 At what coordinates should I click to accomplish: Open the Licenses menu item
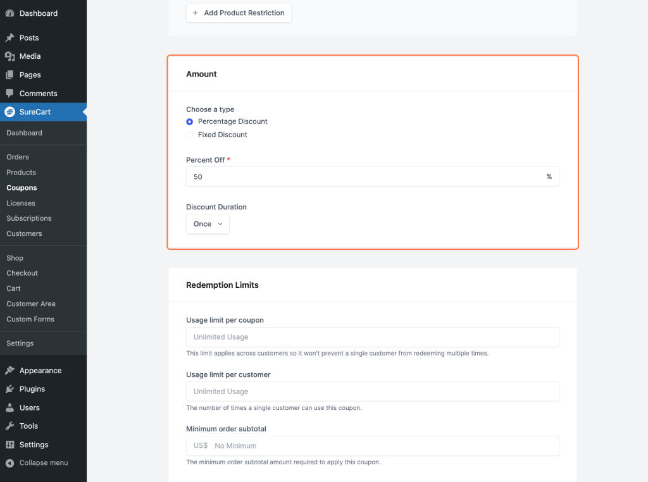tap(21, 203)
